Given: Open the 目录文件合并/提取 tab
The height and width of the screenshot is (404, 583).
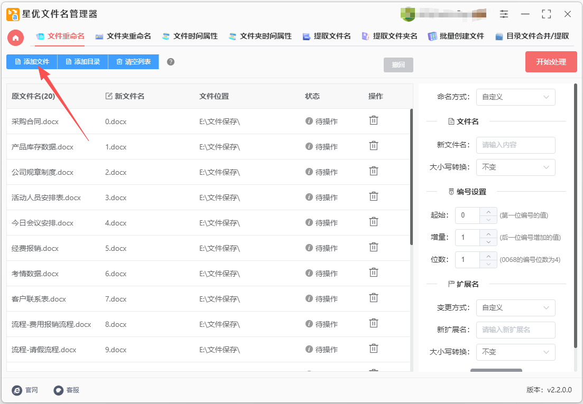Looking at the screenshot, I should pyautogui.click(x=532, y=36).
